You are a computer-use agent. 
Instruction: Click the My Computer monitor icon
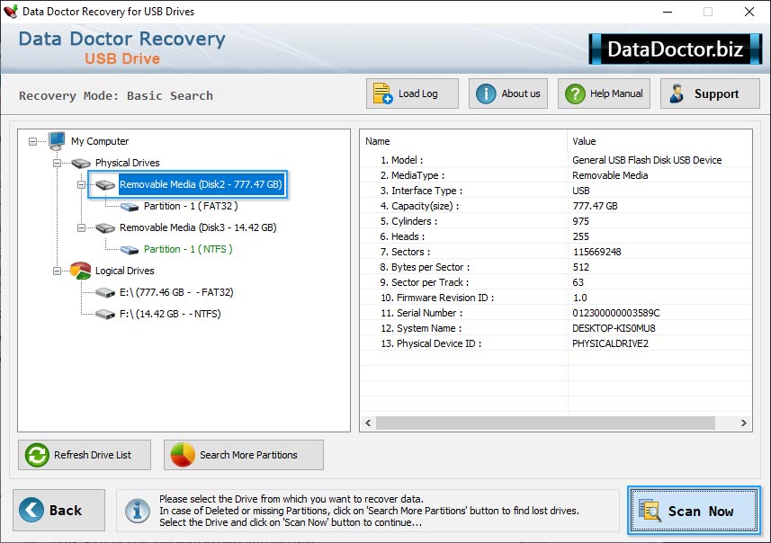point(57,141)
